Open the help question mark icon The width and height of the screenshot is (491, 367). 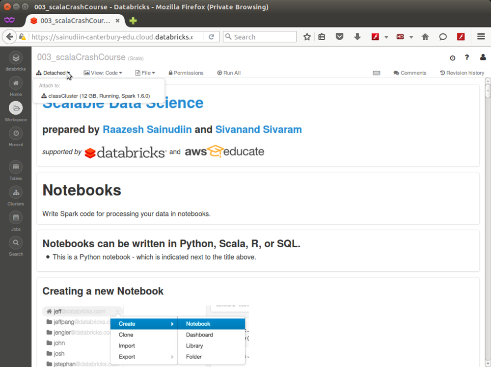(467, 57)
